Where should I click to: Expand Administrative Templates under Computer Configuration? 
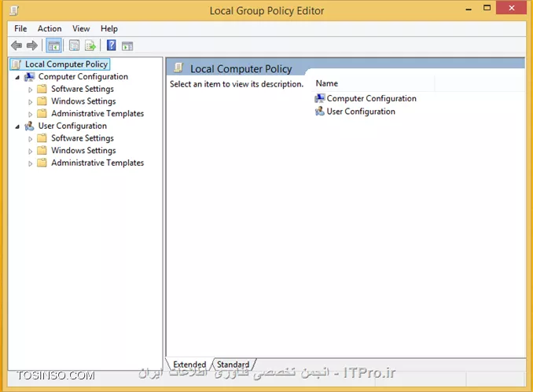[30, 115]
